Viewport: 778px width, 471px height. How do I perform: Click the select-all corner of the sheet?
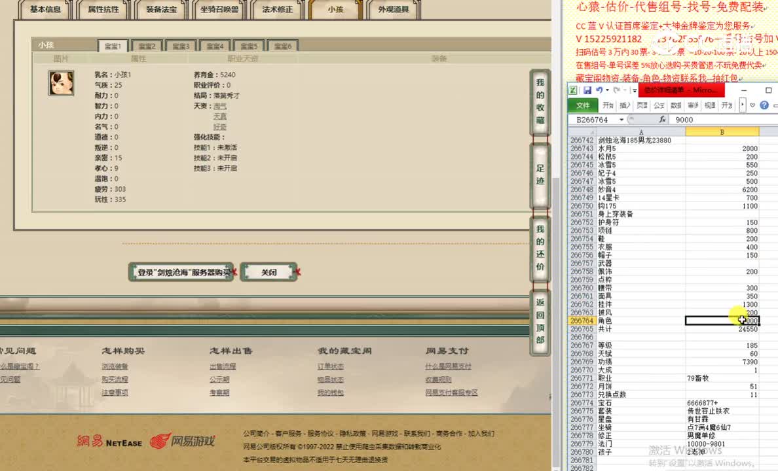(582, 132)
